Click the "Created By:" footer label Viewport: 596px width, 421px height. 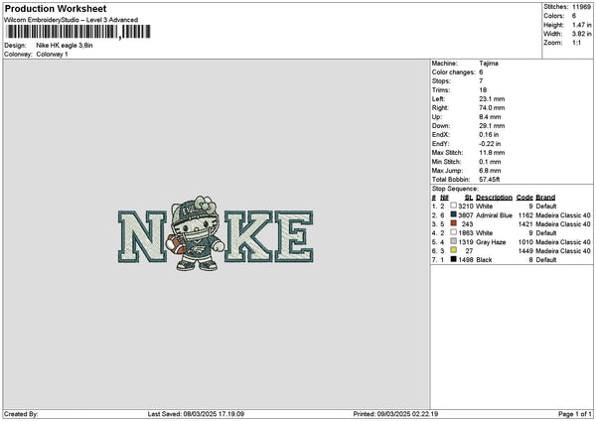pos(21,414)
